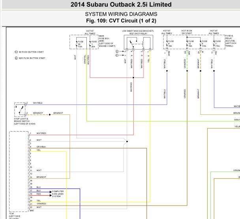Select the 'FUSE 5 7.5A' label
Screen dimensions: 240x219
click(x=204, y=43)
